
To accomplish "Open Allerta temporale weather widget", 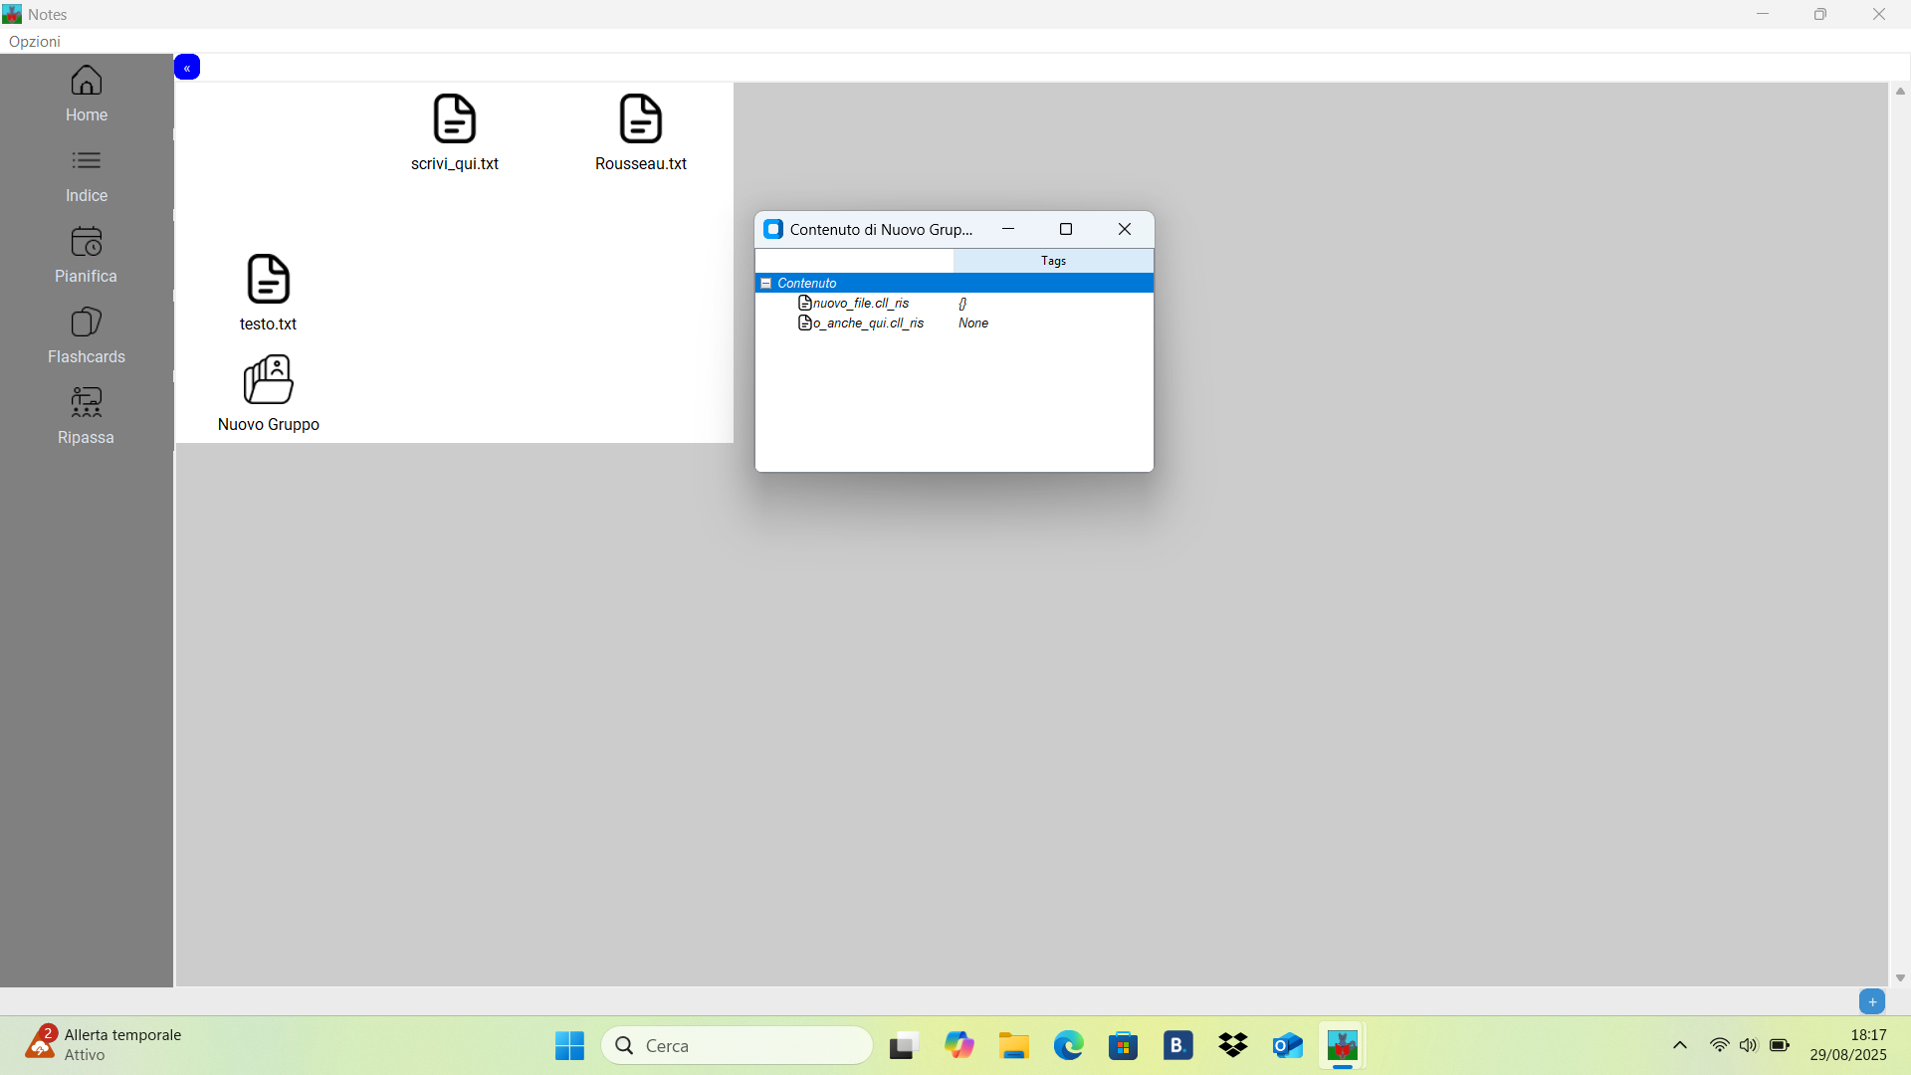I will [105, 1045].
